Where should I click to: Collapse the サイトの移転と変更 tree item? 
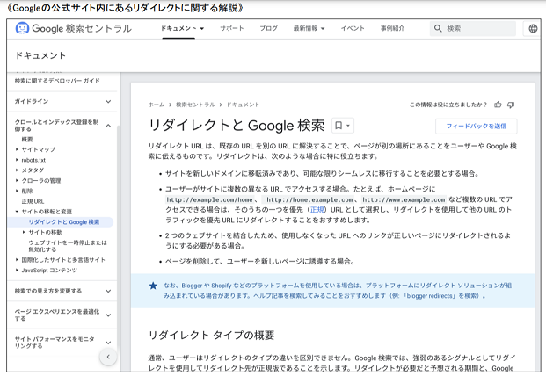[x=17, y=212]
